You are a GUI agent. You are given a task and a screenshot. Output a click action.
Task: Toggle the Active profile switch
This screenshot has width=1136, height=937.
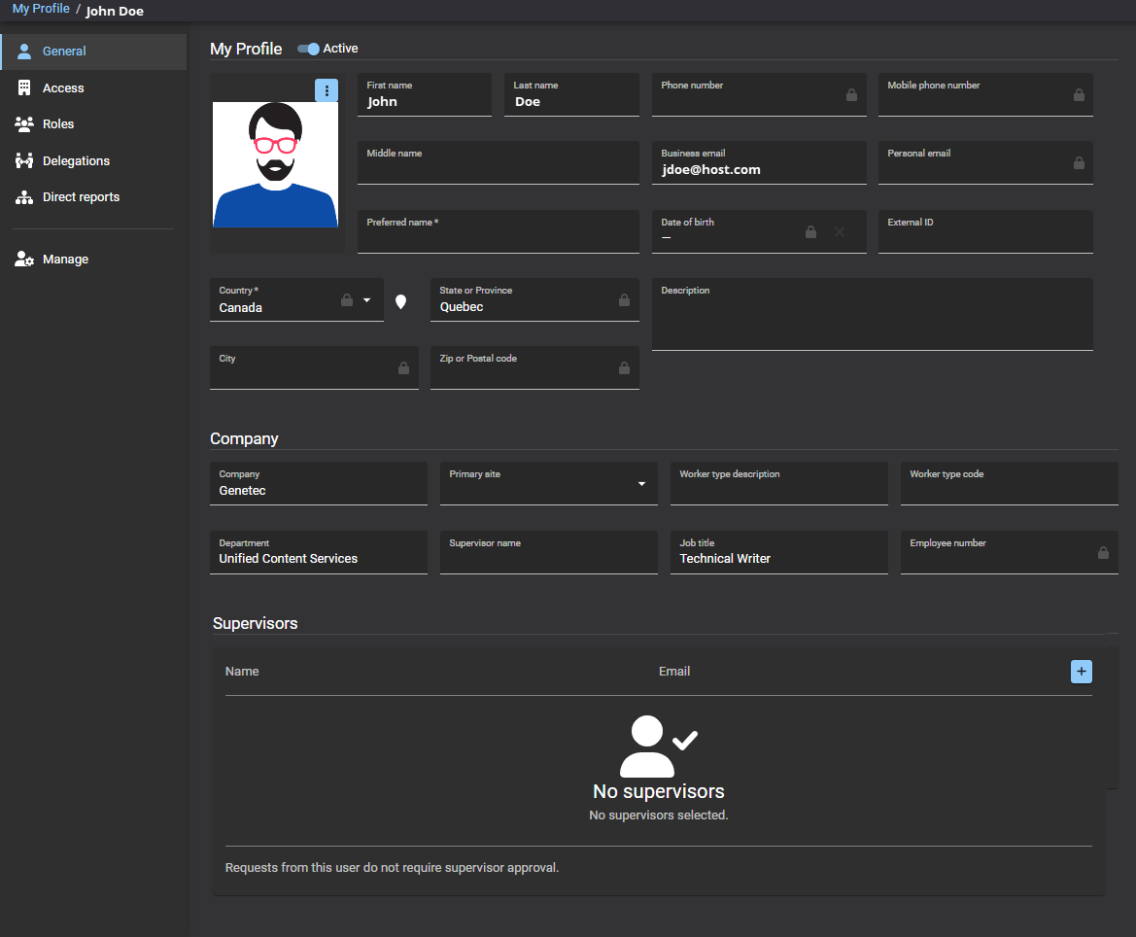tap(309, 50)
